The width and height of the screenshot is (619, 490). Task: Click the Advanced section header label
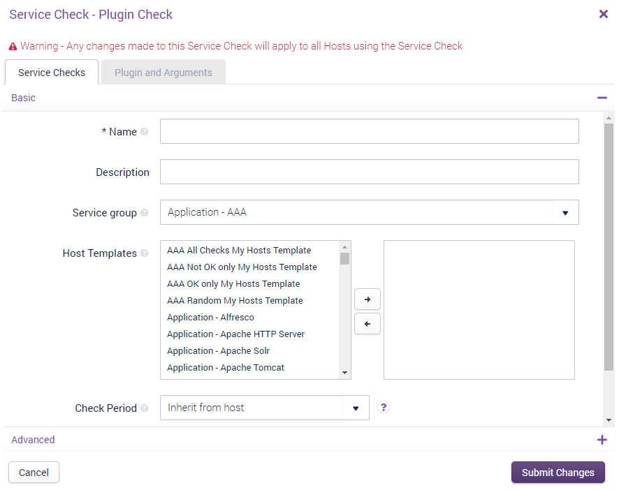[x=33, y=440]
